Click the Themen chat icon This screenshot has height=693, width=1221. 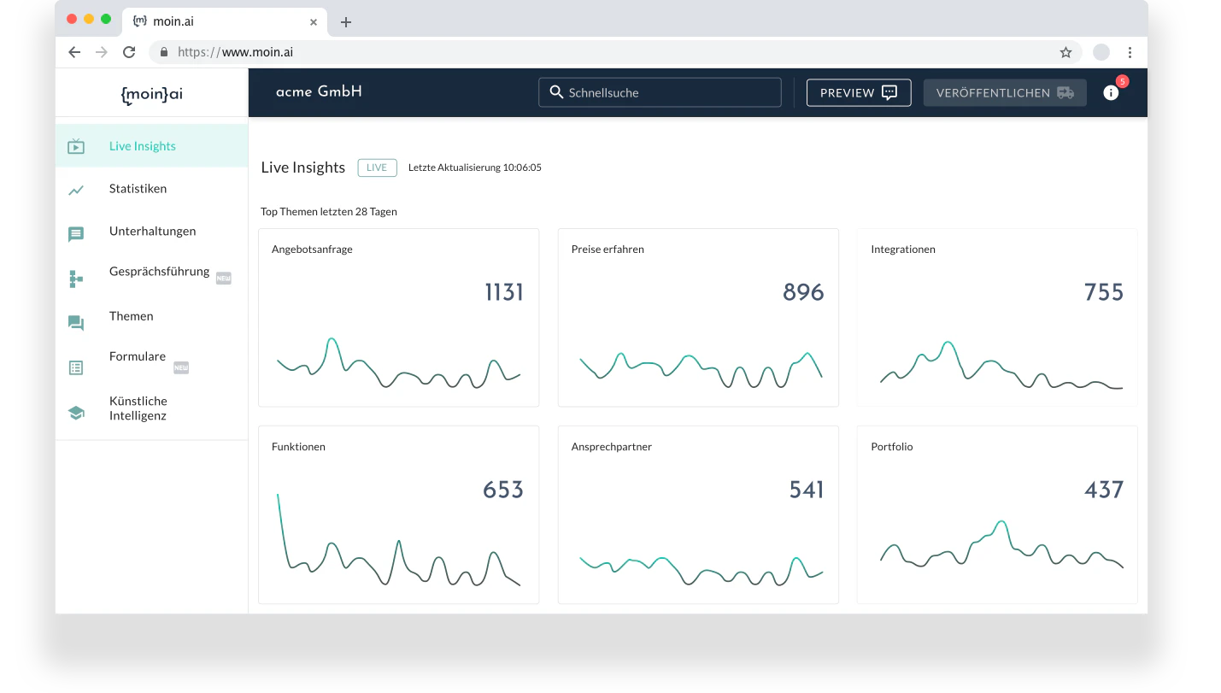click(x=76, y=322)
